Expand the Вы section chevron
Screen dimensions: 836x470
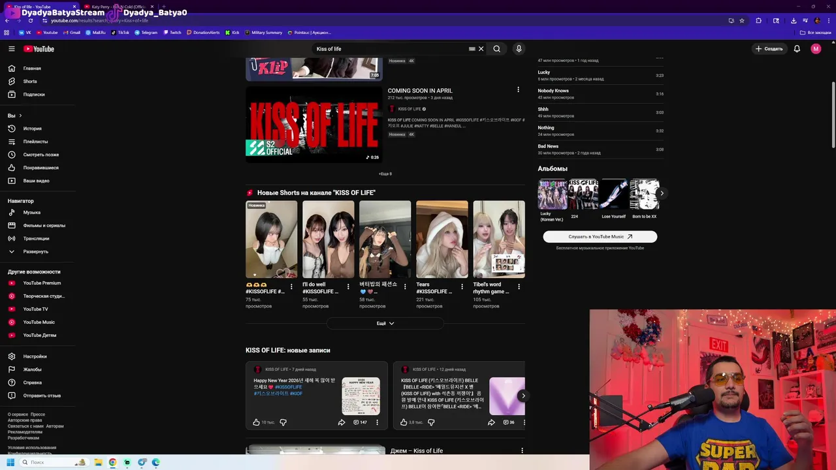[20, 116]
